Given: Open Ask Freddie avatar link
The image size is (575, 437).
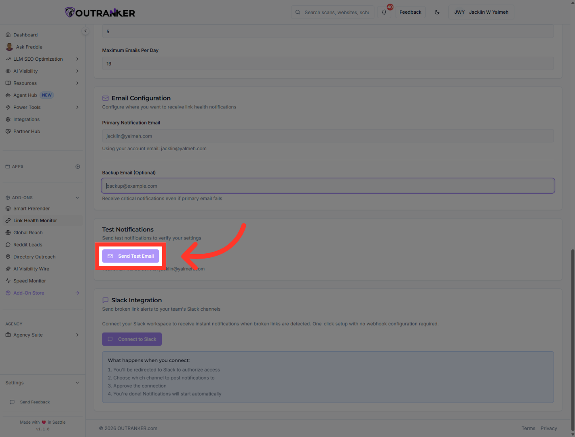Looking at the screenshot, I should 9,47.
